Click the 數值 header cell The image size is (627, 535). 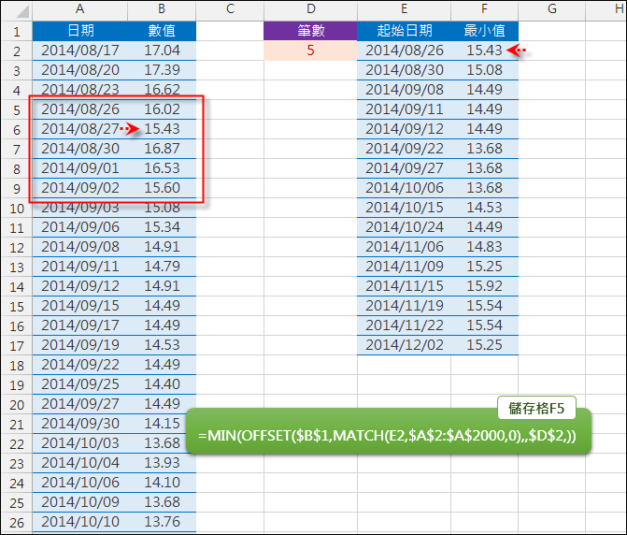[162, 31]
